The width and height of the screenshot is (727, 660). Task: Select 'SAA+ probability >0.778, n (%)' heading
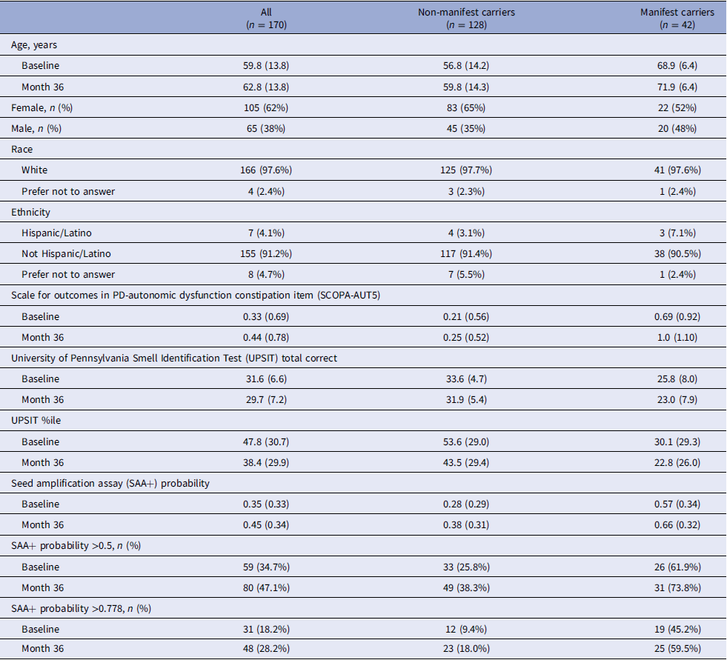point(81,609)
